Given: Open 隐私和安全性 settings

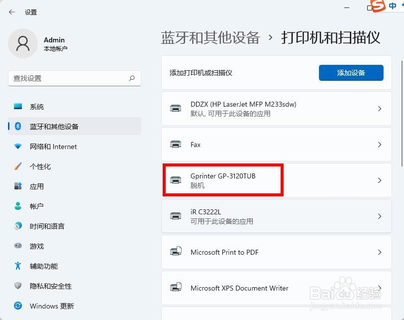Looking at the screenshot, I should [75, 286].
